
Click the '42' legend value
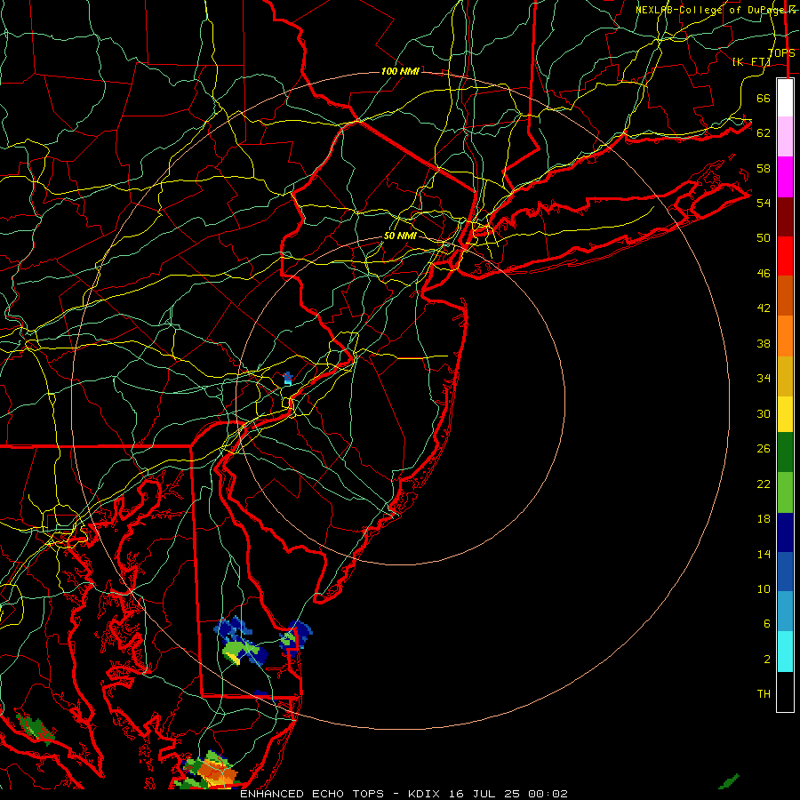(x=764, y=308)
